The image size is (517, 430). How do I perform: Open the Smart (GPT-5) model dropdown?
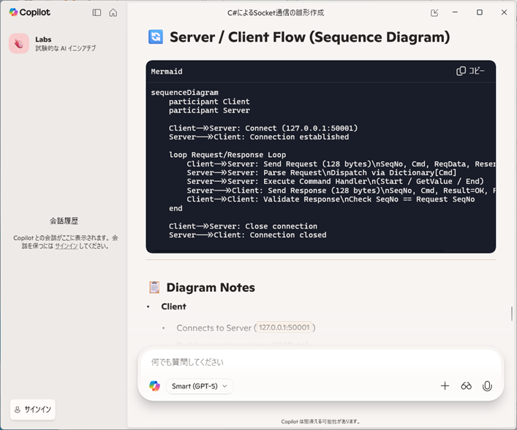pyautogui.click(x=200, y=386)
